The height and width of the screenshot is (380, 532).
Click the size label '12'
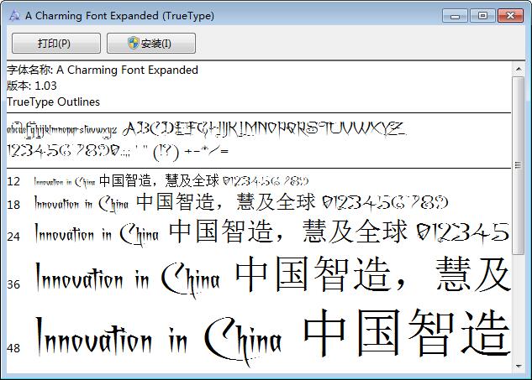[13, 181]
